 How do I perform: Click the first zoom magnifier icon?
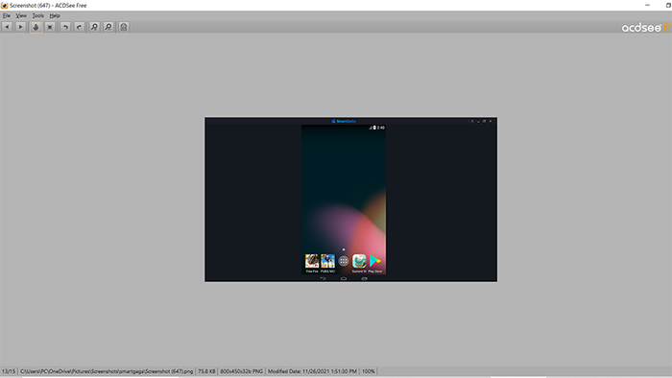pos(94,27)
